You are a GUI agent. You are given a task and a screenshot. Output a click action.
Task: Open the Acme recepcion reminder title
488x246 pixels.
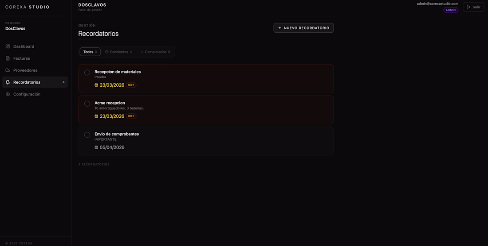tap(110, 103)
